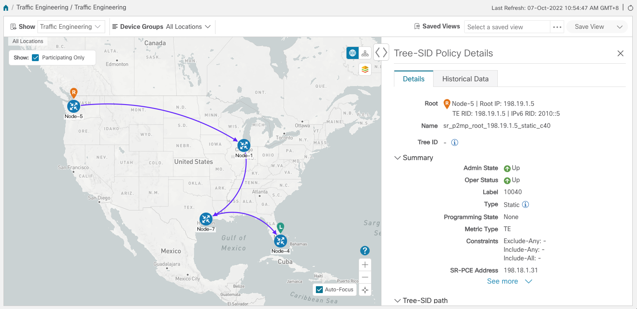Select the Details tab
The height and width of the screenshot is (309, 637).
click(413, 79)
